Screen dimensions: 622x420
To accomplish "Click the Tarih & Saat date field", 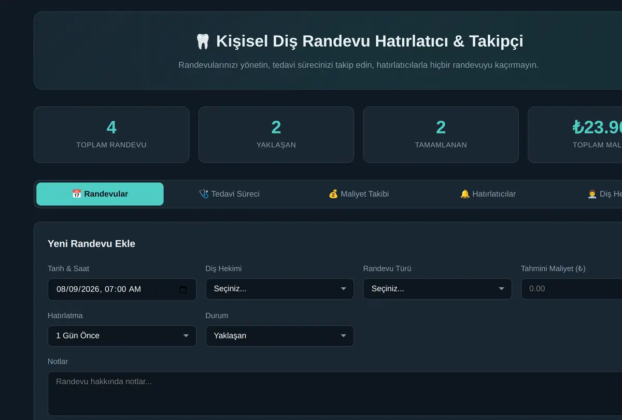I will coord(122,289).
